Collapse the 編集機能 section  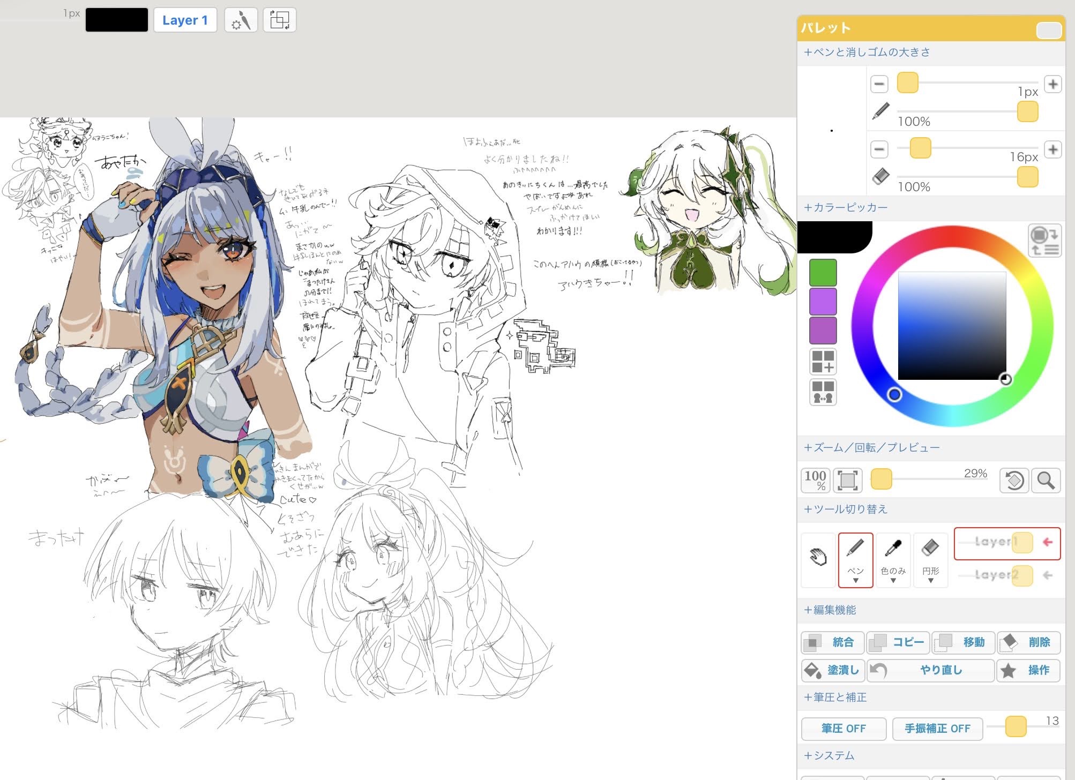pos(830,610)
